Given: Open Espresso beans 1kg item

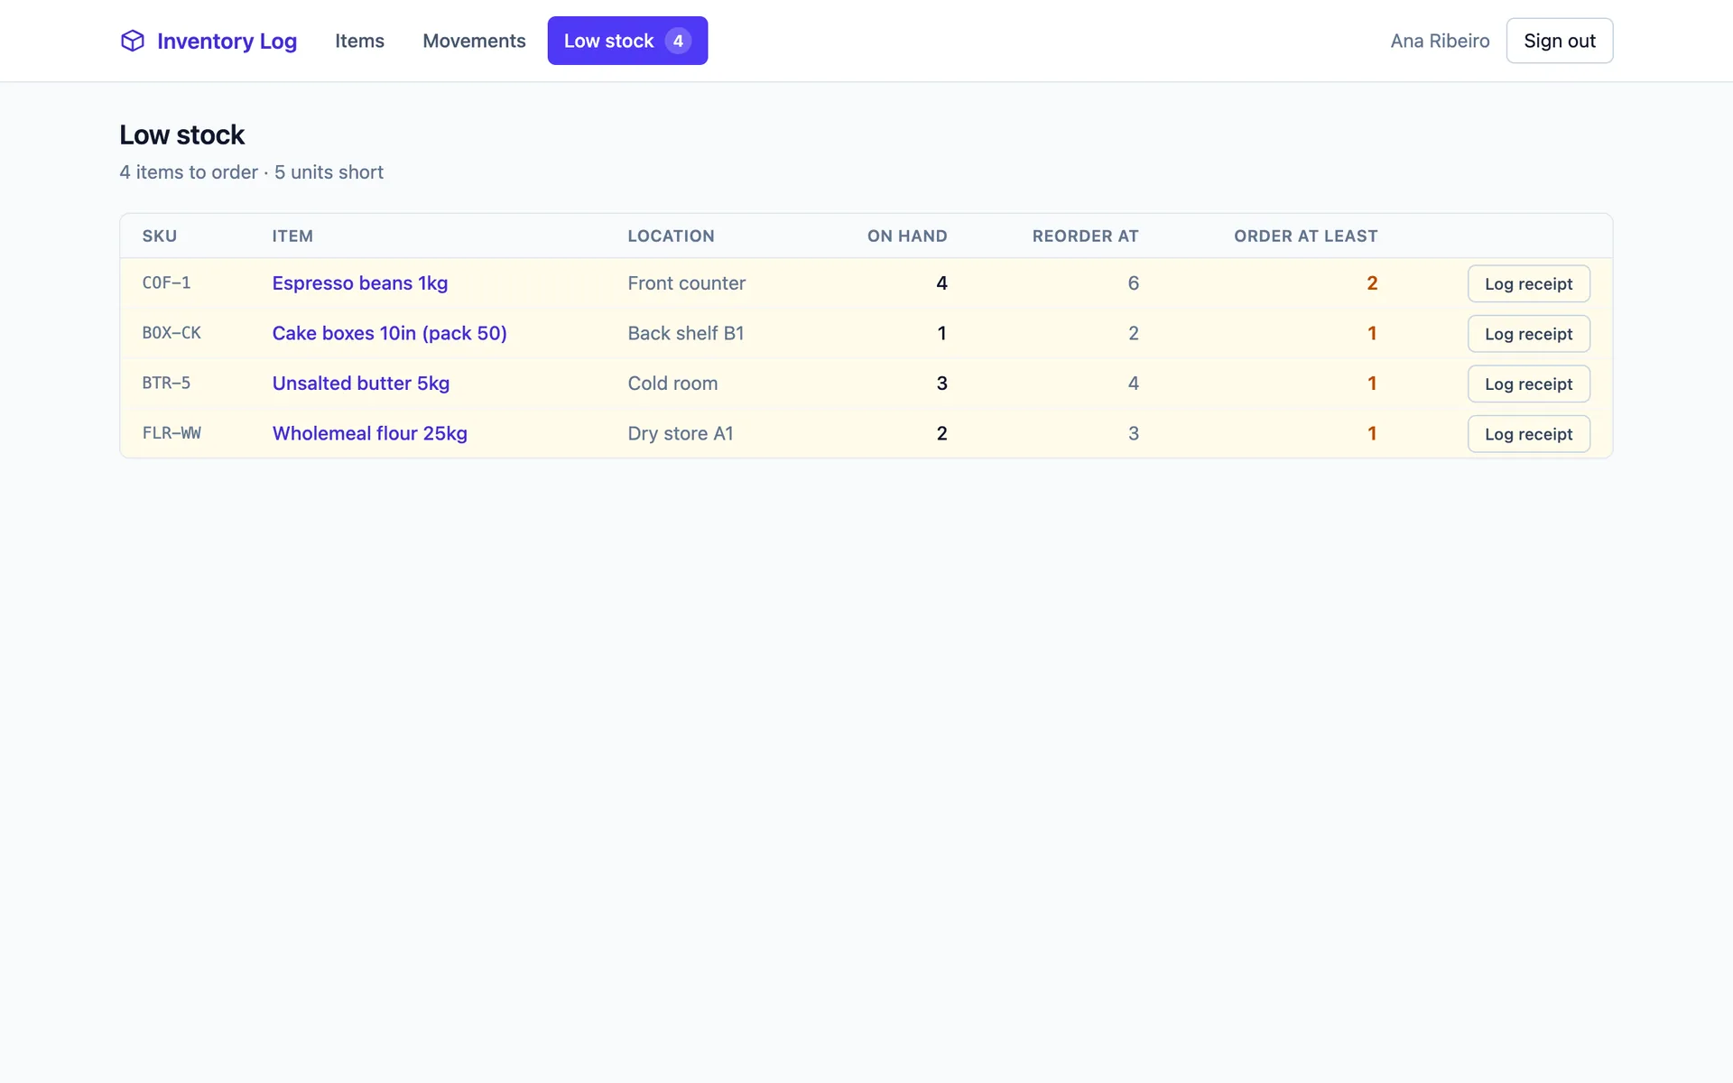Looking at the screenshot, I should tap(359, 283).
